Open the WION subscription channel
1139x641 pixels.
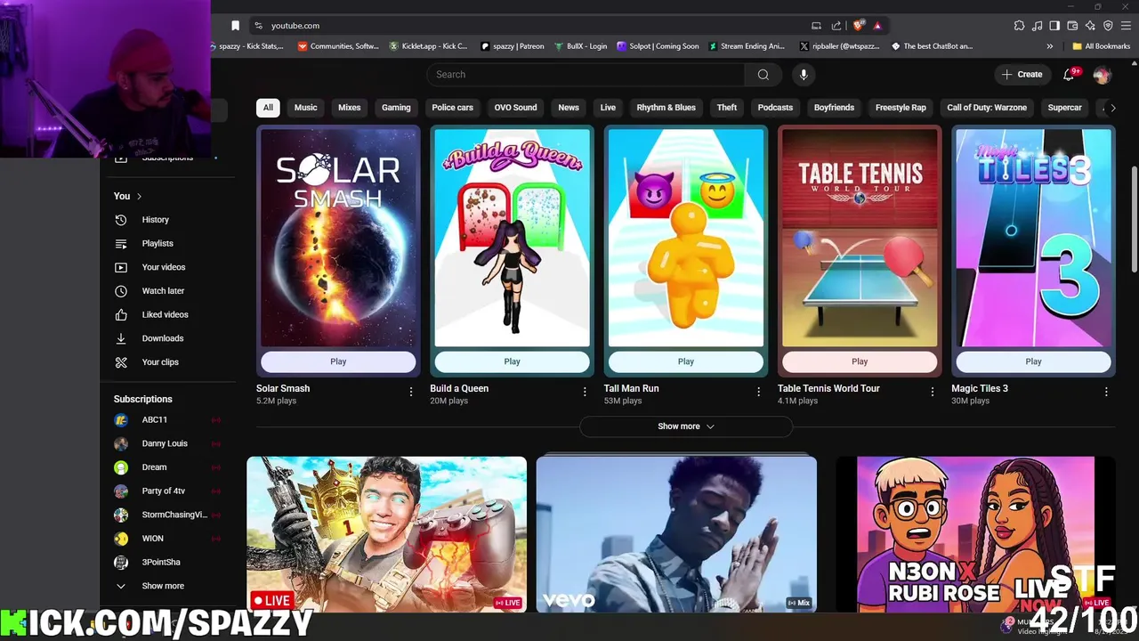point(152,539)
